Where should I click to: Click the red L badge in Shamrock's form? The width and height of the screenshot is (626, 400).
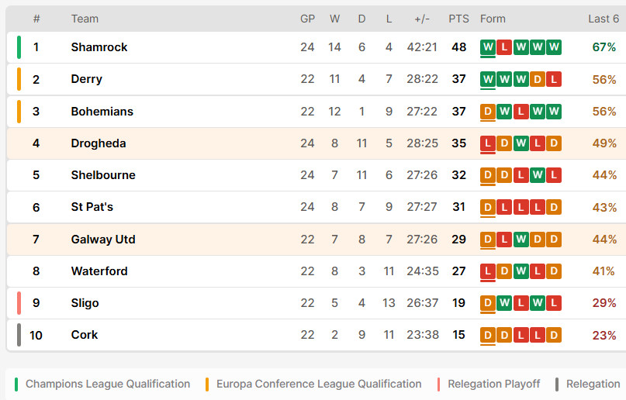point(504,47)
